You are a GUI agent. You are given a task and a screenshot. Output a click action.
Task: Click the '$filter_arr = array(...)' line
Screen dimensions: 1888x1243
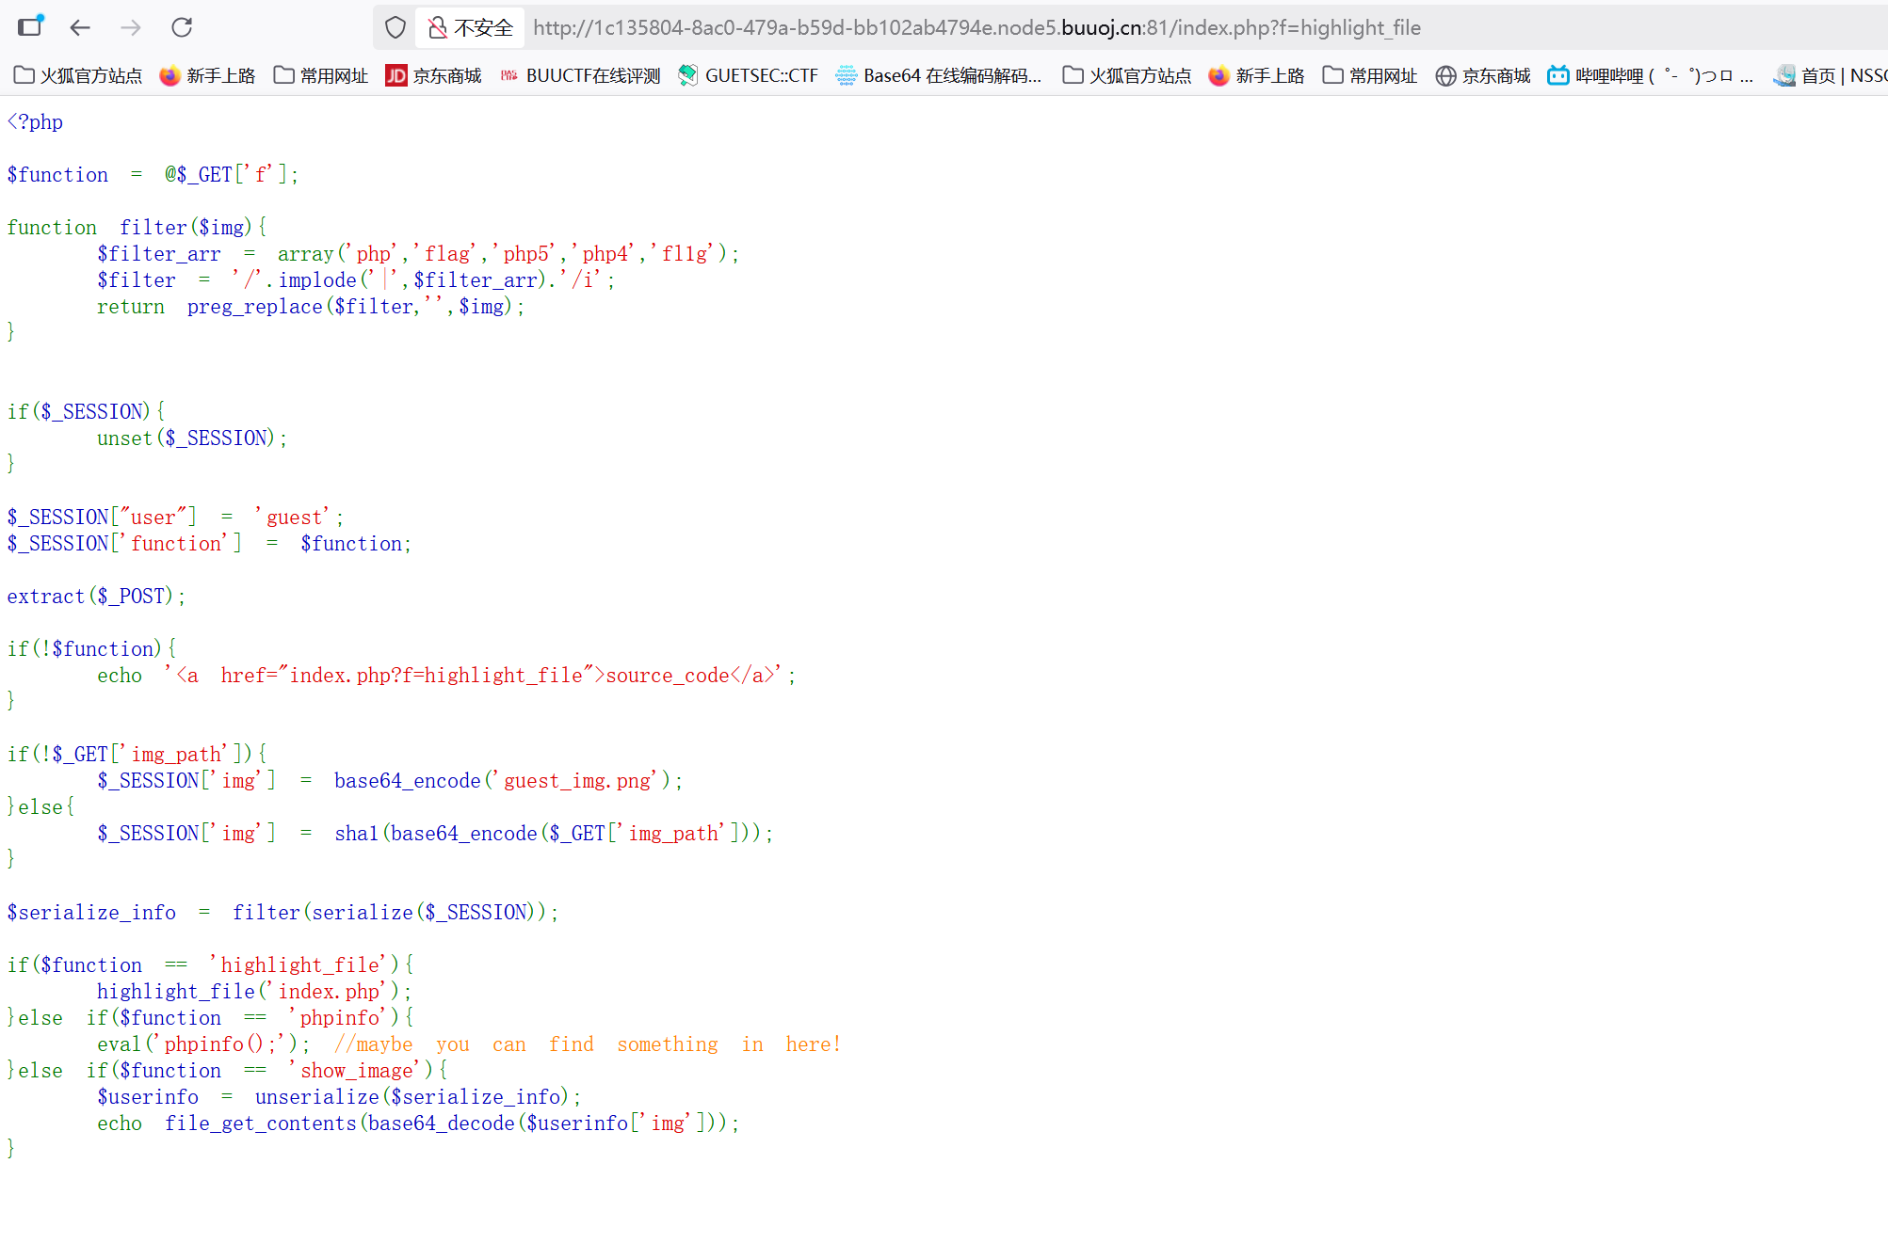(418, 254)
